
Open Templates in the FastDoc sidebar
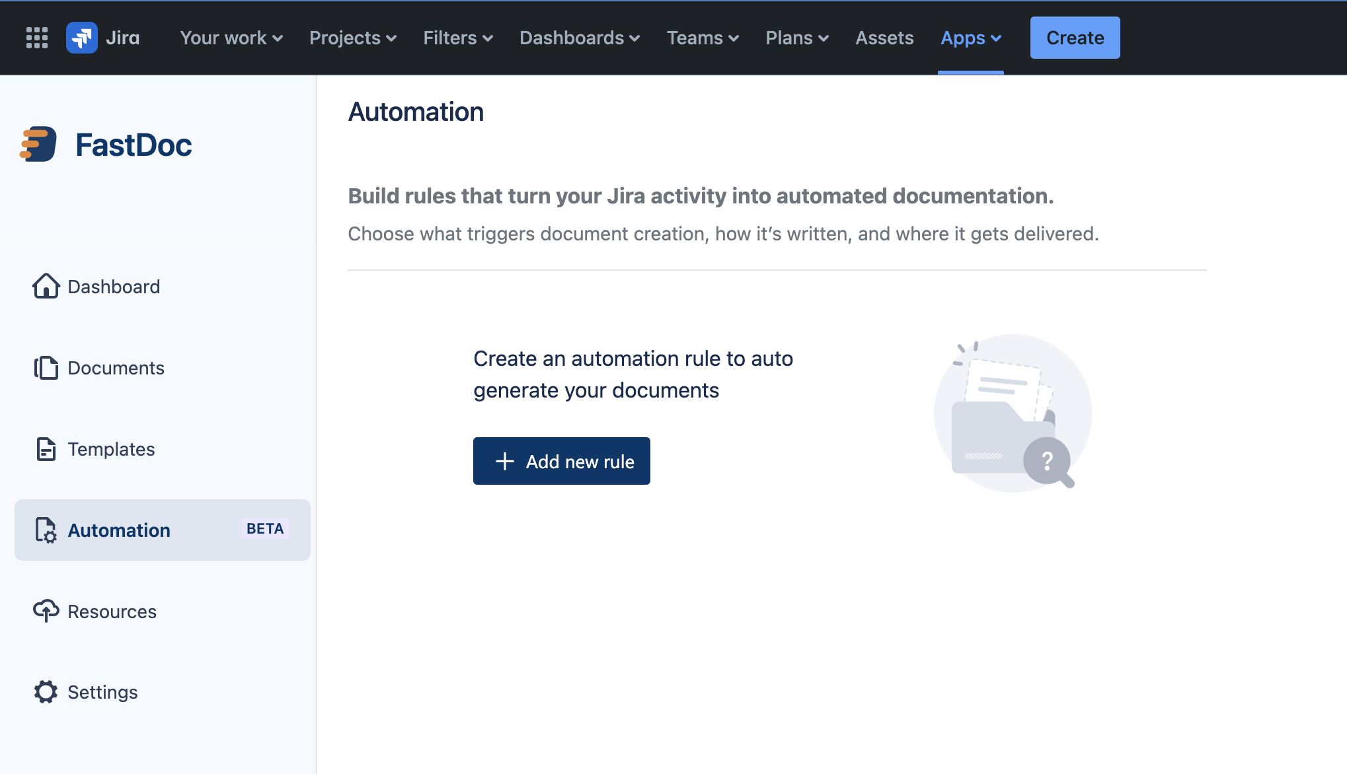pos(163,449)
